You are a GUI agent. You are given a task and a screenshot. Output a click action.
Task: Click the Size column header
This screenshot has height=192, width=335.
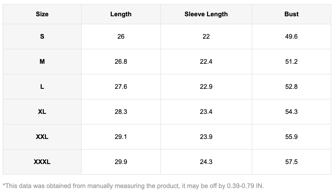42,14
